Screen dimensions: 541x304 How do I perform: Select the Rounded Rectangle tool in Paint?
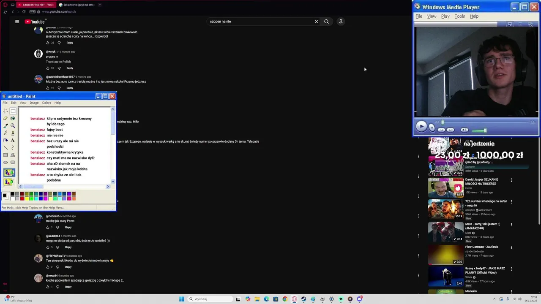[x=13, y=162]
